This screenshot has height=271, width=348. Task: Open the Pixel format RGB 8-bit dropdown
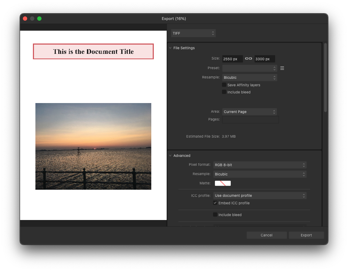pos(260,165)
